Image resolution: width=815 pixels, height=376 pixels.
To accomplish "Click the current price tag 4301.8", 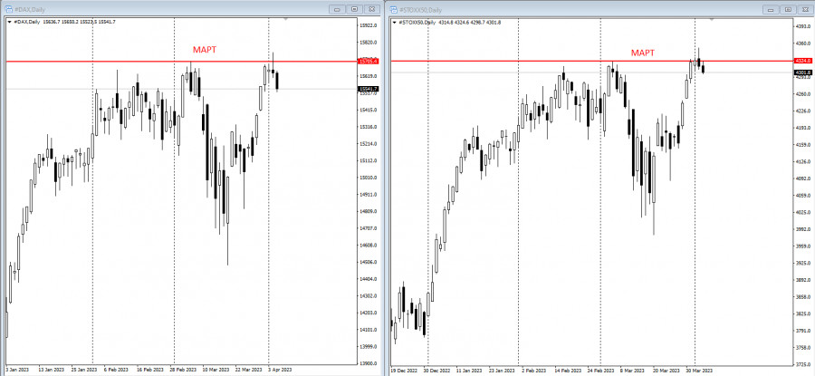I will [x=803, y=72].
